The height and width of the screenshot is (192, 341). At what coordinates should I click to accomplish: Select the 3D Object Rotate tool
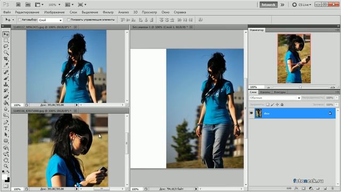[6, 148]
